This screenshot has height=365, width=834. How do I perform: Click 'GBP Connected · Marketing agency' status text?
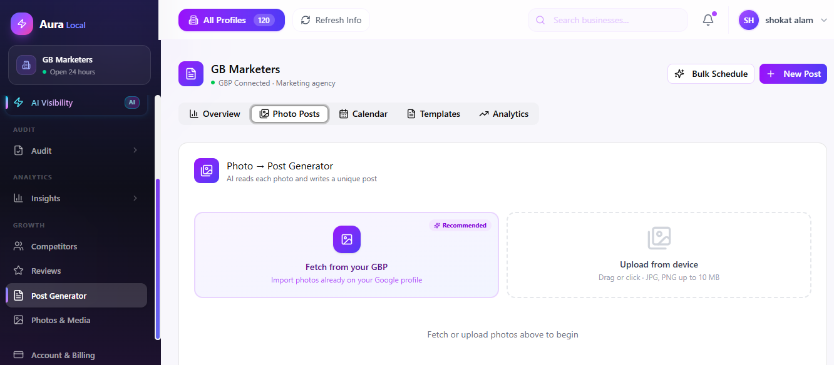(277, 83)
